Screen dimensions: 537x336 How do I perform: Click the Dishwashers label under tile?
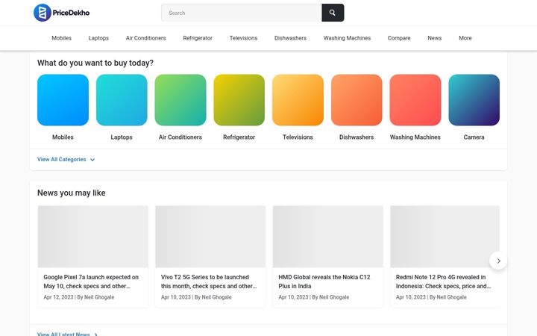pos(357,137)
